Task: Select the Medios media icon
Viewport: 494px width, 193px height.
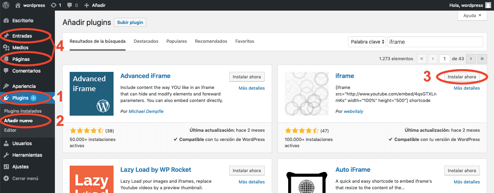Action: 6,48
